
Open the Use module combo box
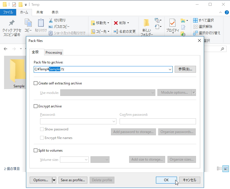(108, 93)
